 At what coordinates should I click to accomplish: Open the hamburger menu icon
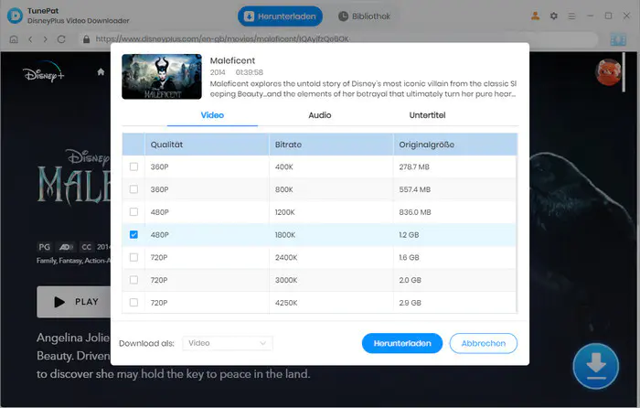pos(571,16)
